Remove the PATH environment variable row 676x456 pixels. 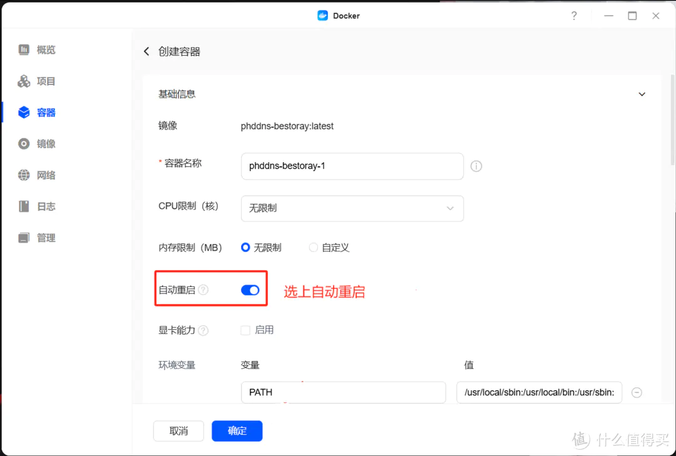(637, 393)
